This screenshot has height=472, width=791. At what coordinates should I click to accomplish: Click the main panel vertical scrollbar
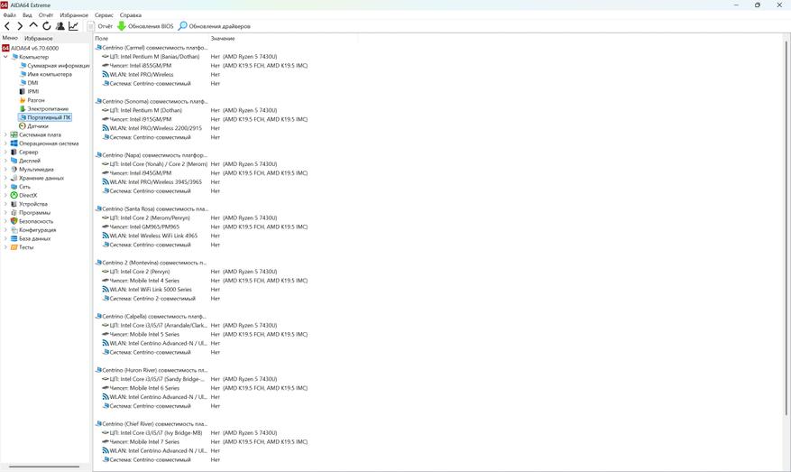[x=786, y=227]
